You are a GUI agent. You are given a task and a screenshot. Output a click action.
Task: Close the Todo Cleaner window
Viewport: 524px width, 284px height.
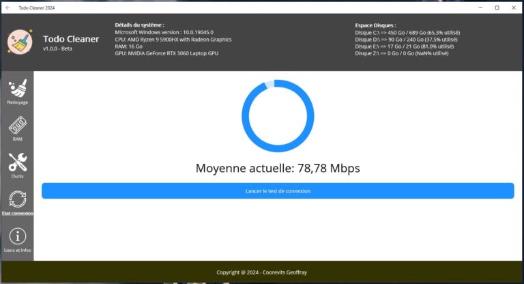tap(514, 8)
